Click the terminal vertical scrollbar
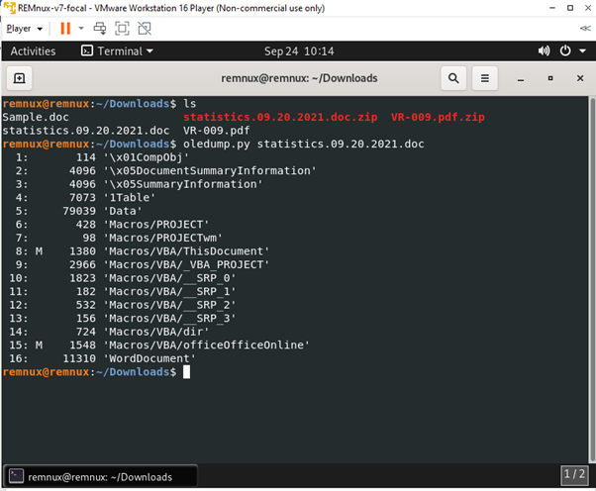This screenshot has height=491, width=596. pyautogui.click(x=592, y=279)
